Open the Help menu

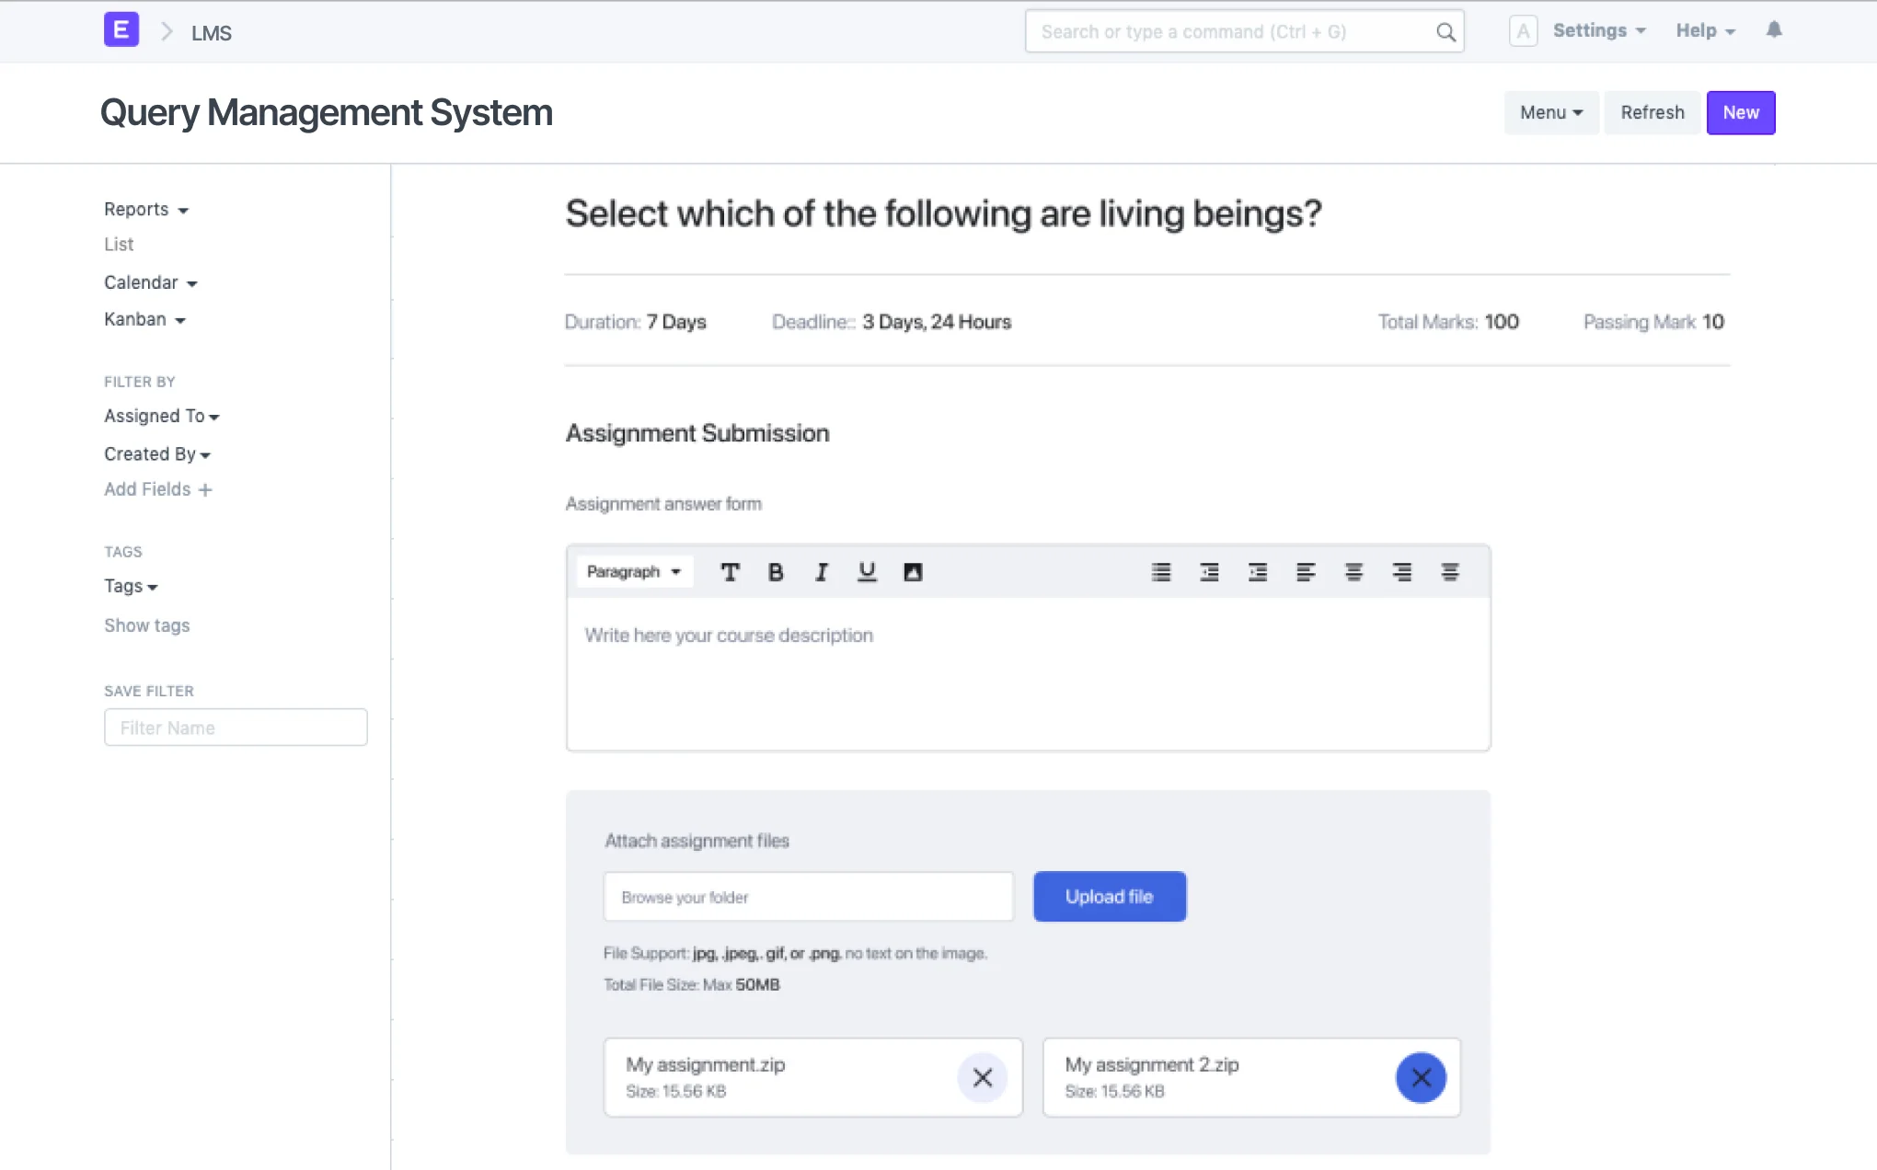(1705, 30)
